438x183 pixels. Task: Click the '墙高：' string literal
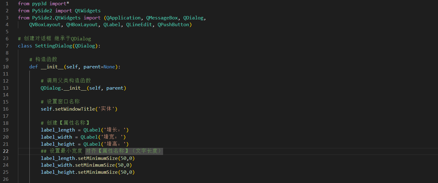[x=115, y=144]
